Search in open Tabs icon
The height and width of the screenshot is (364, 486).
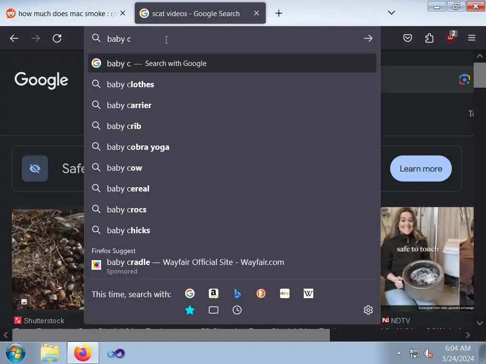(x=214, y=310)
